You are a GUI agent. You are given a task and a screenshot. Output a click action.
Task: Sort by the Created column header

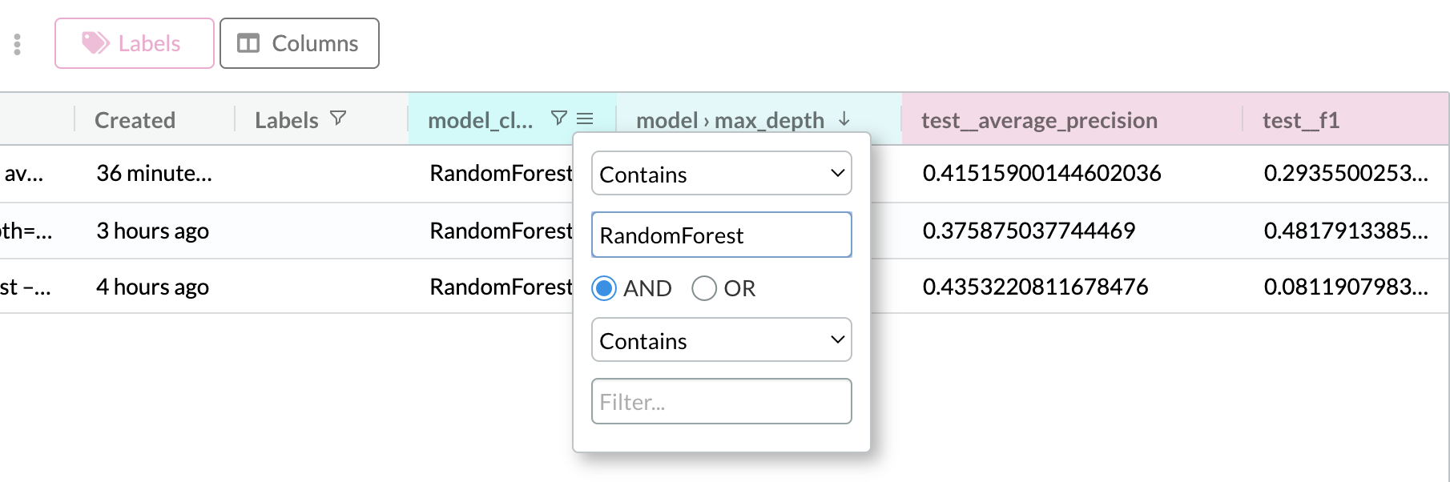[135, 120]
